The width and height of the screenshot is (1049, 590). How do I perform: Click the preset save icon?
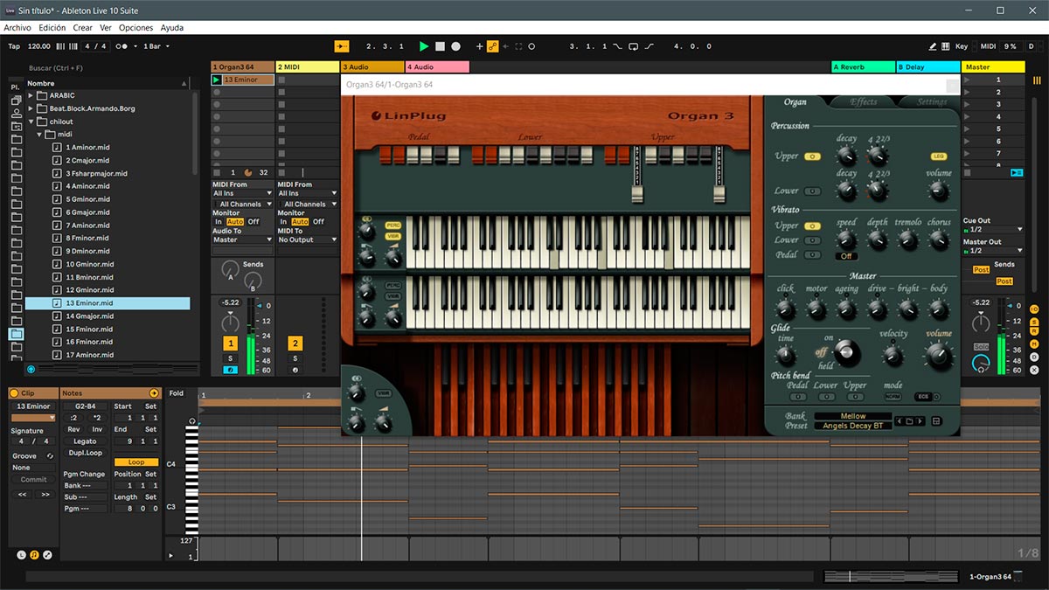click(936, 420)
